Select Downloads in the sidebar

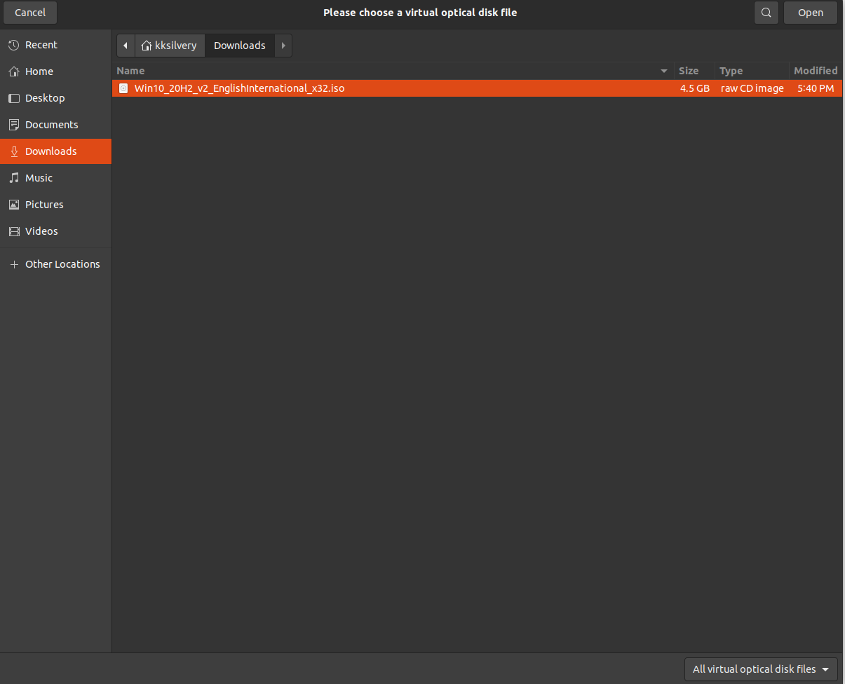(x=55, y=151)
